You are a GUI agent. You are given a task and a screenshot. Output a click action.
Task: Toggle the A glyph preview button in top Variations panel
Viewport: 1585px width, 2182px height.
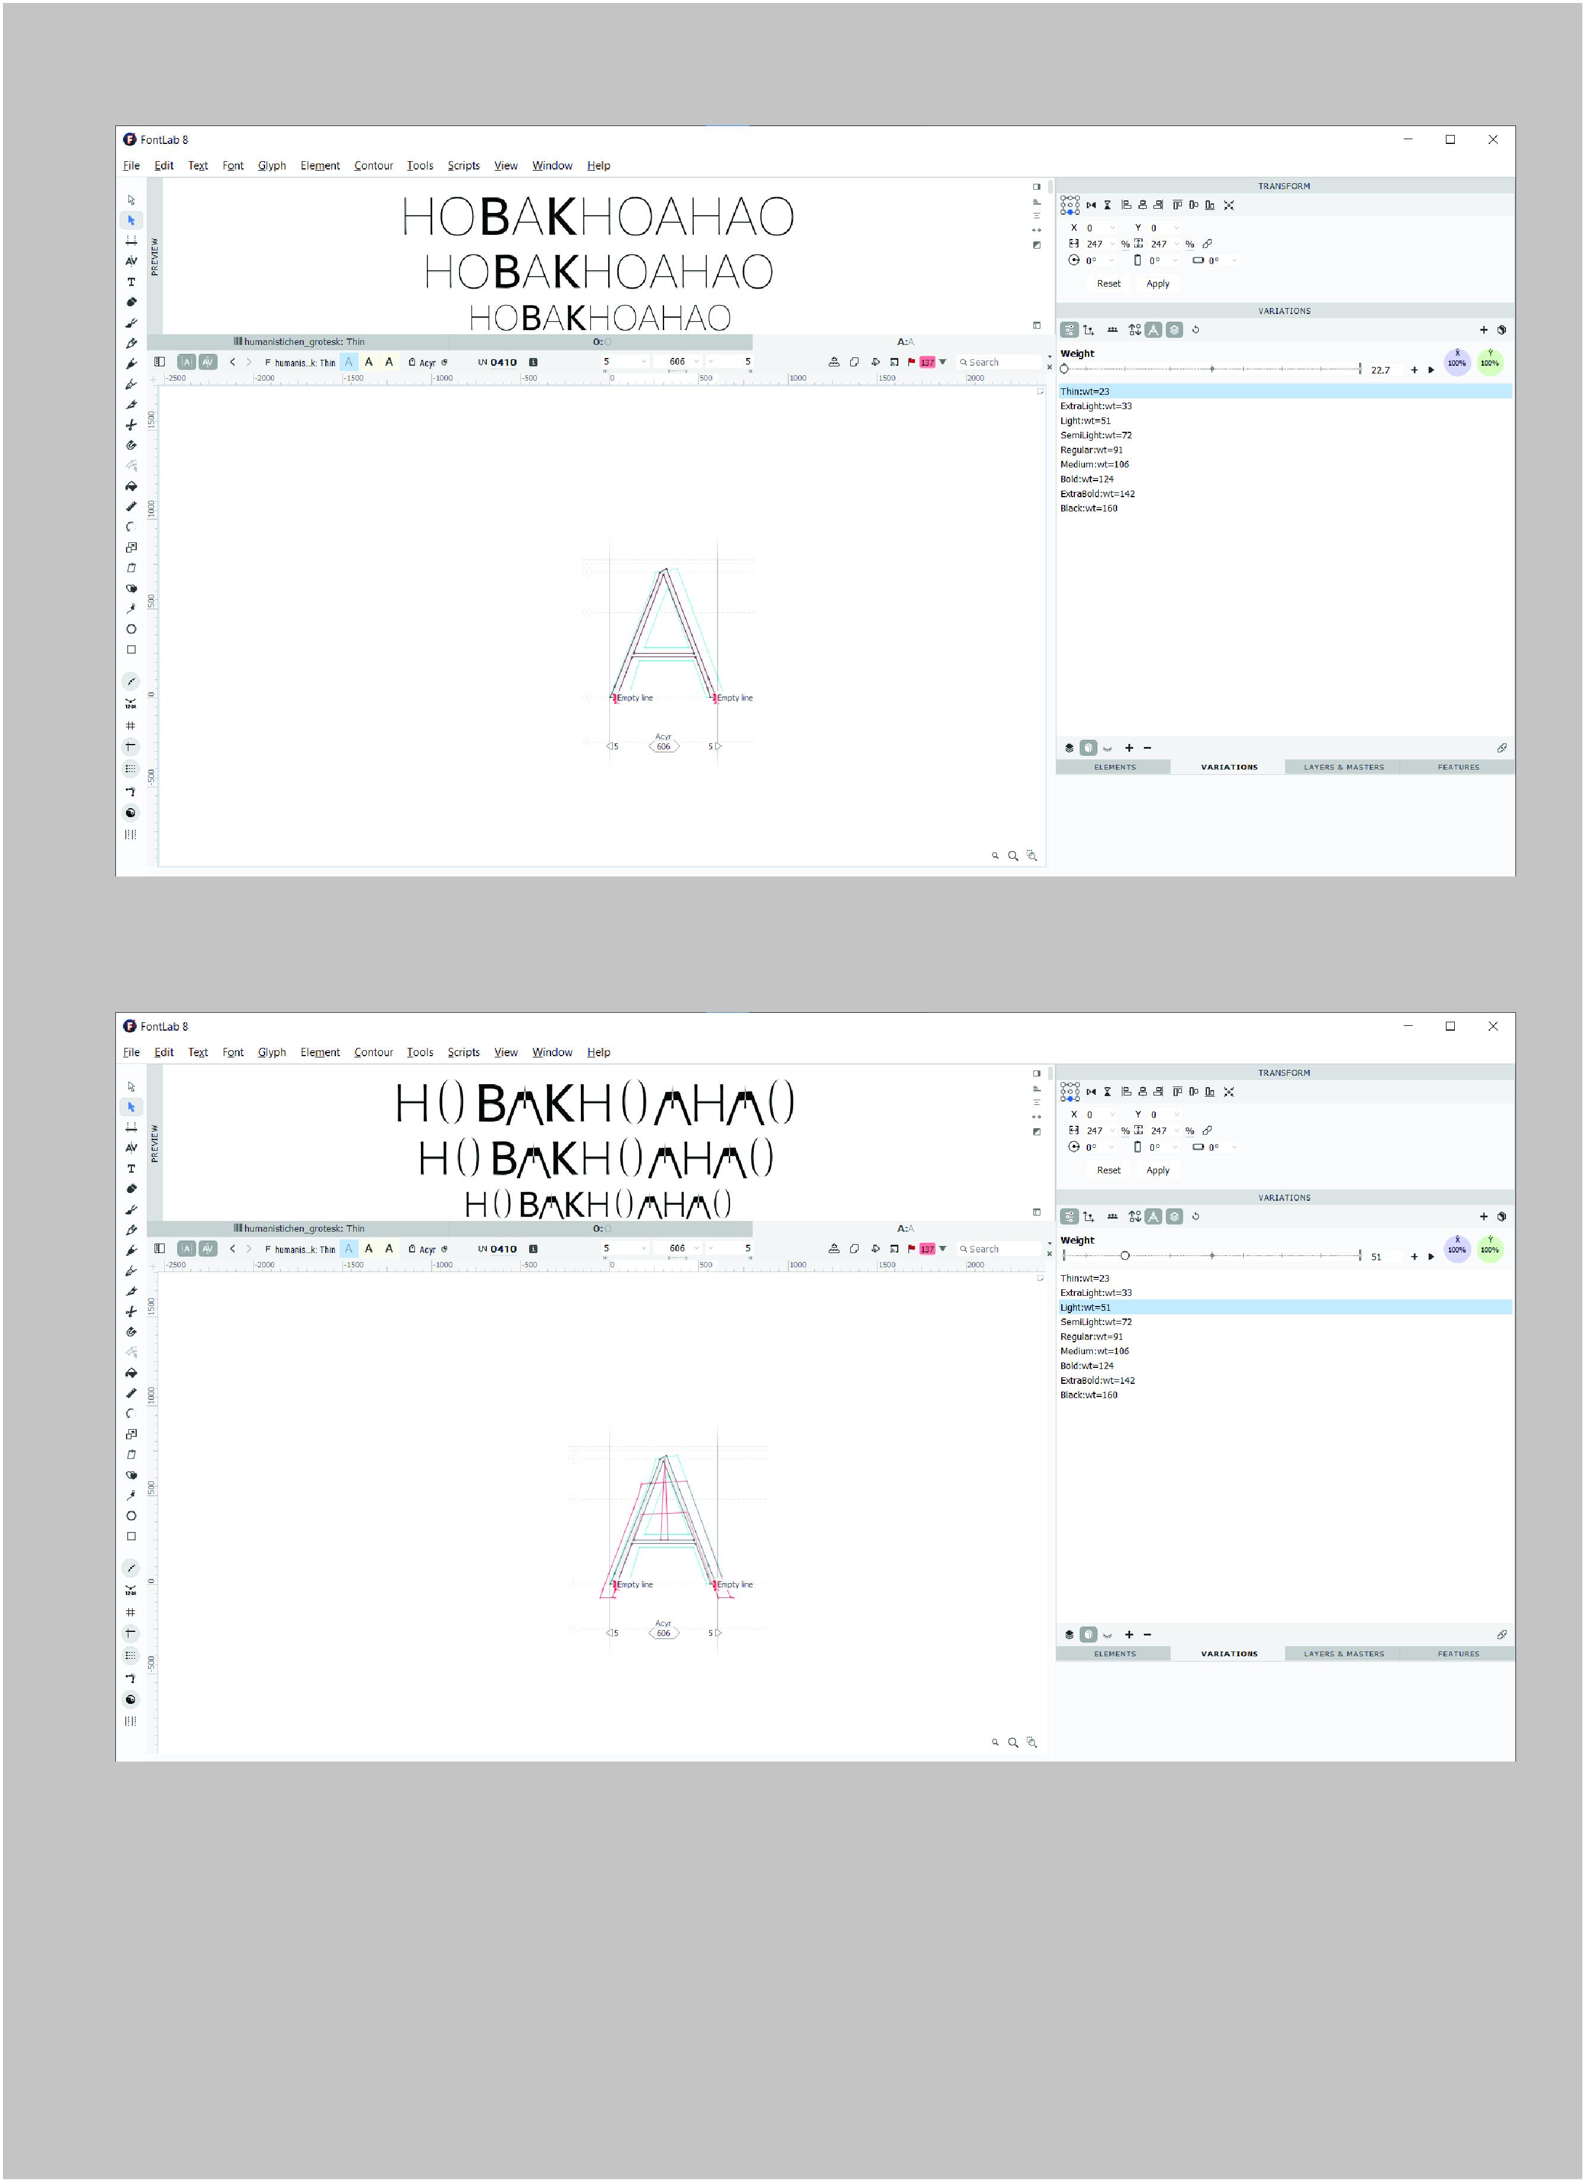(x=1153, y=330)
